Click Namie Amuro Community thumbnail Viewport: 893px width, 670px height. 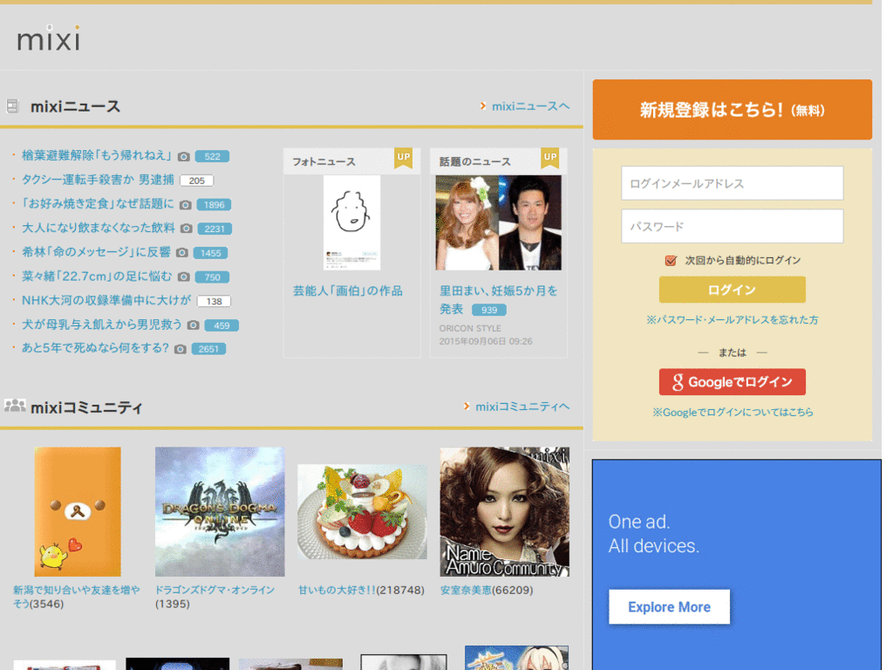point(505,511)
